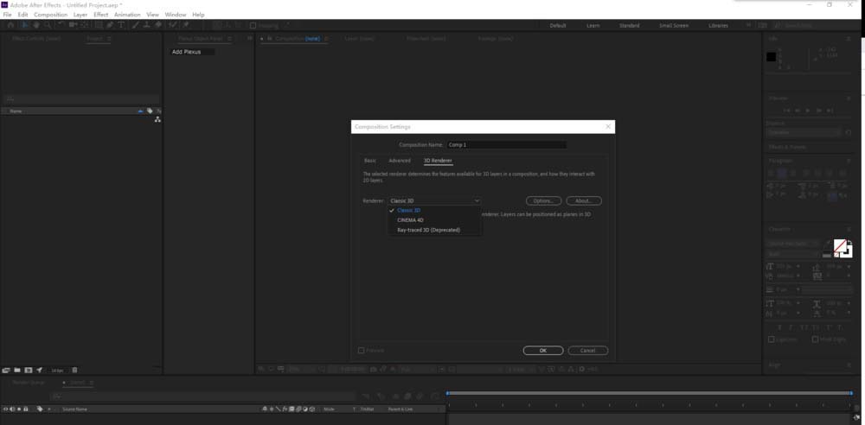Switch to the Basic tab

click(x=370, y=161)
